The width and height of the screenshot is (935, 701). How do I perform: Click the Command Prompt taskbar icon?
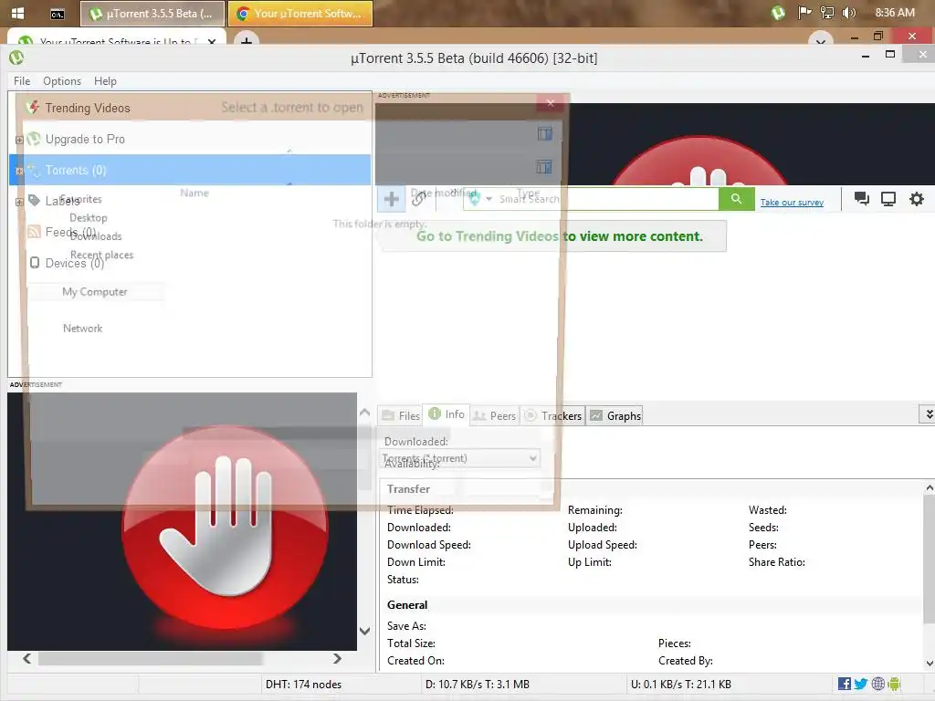58,14
